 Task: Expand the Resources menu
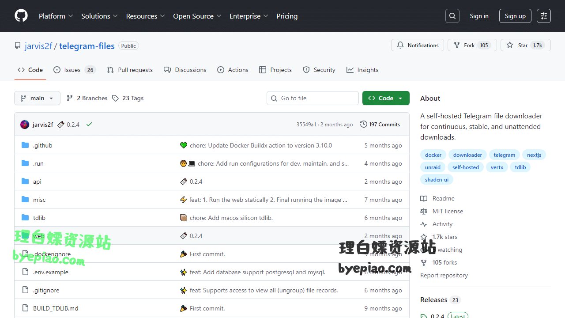pyautogui.click(x=145, y=16)
